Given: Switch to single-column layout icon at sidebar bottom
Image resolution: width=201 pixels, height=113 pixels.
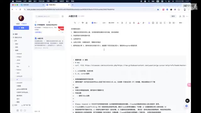Looking at the screenshot, I should coord(25,110).
